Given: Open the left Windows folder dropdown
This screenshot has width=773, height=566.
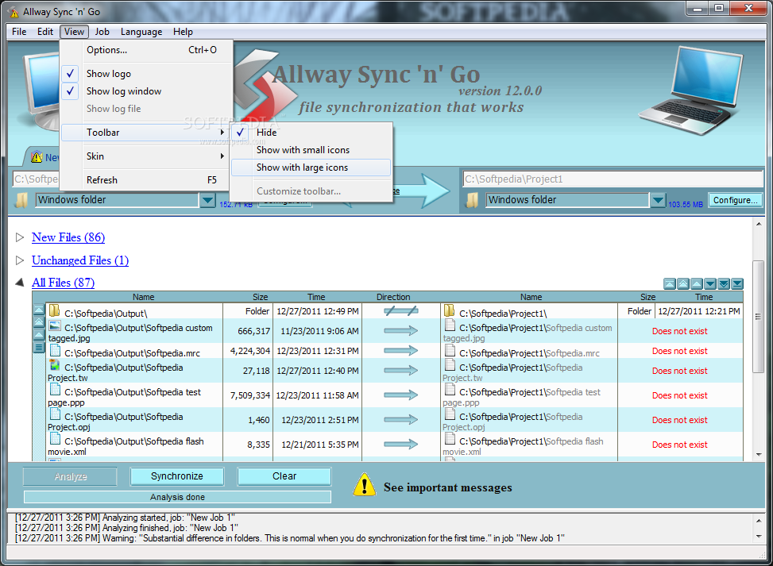Looking at the screenshot, I should click(207, 200).
